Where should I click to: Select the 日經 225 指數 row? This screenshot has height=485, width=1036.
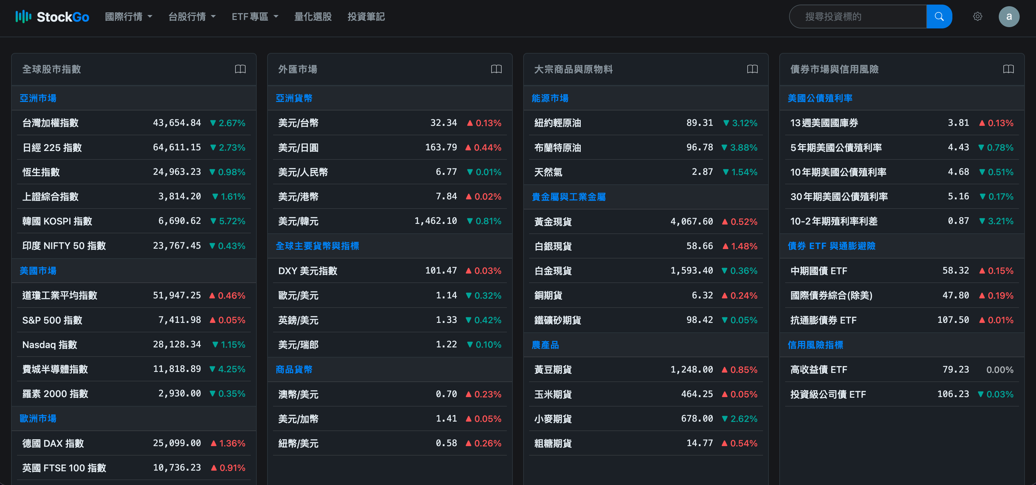click(x=134, y=147)
